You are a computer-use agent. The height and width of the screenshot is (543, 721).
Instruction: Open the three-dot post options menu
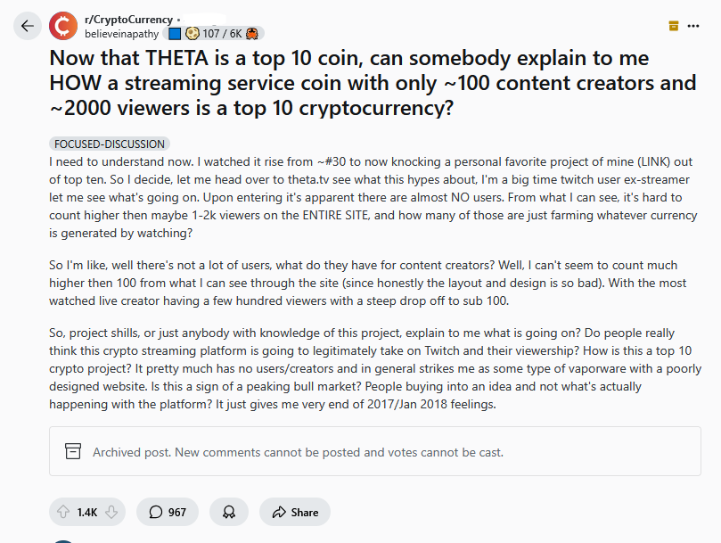pyautogui.click(x=693, y=26)
